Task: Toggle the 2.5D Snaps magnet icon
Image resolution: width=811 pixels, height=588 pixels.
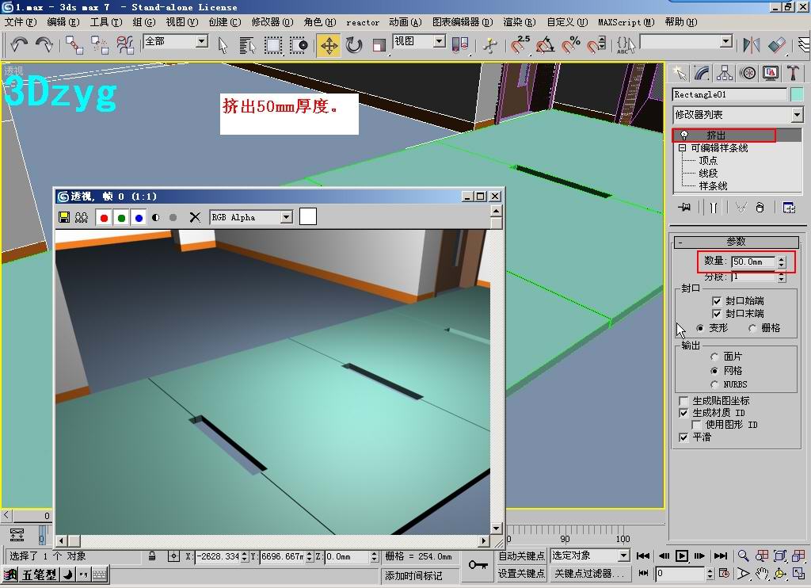Action: pyautogui.click(x=520, y=45)
